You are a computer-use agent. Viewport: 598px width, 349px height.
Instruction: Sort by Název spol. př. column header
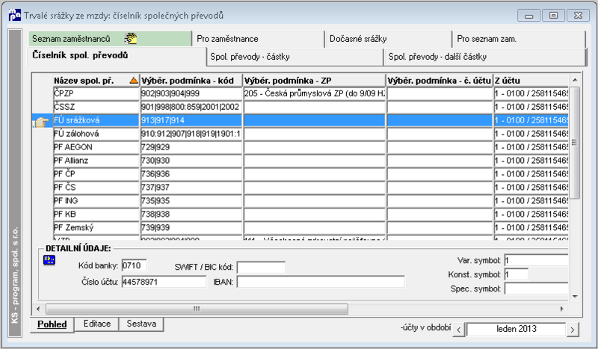point(96,81)
